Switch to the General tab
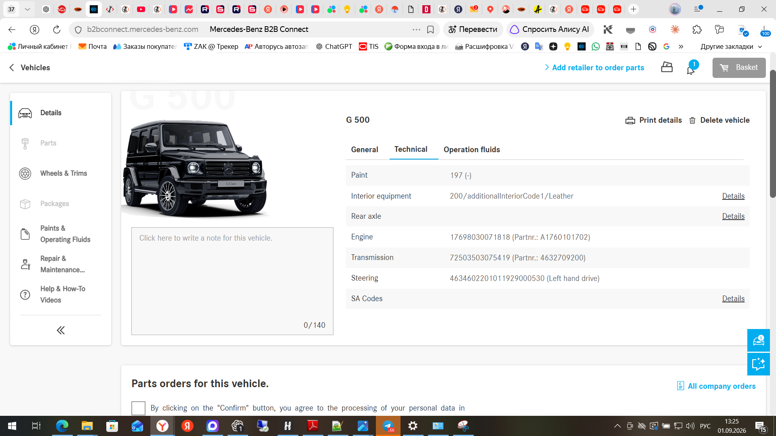This screenshot has width=776, height=436. (365, 150)
